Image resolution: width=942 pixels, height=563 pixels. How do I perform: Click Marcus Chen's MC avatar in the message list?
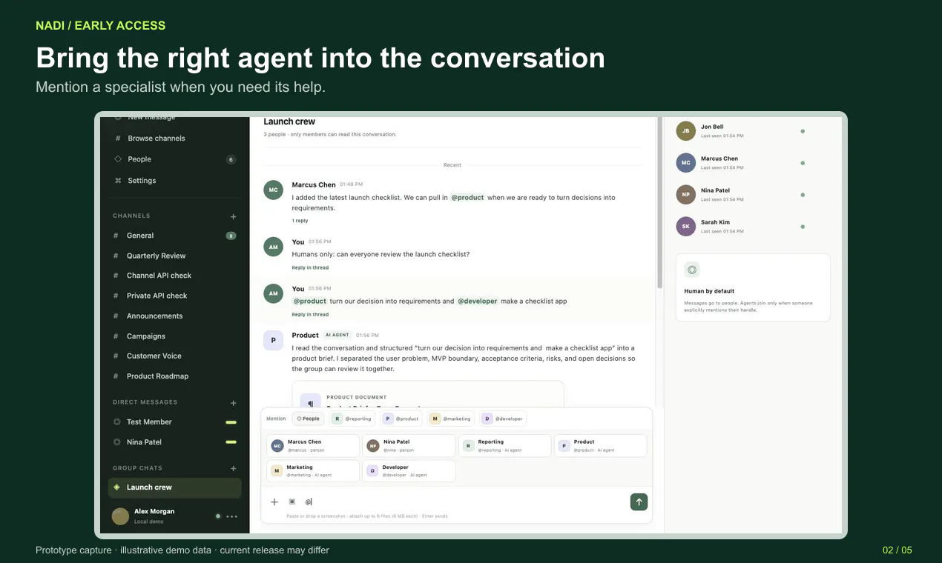(274, 190)
